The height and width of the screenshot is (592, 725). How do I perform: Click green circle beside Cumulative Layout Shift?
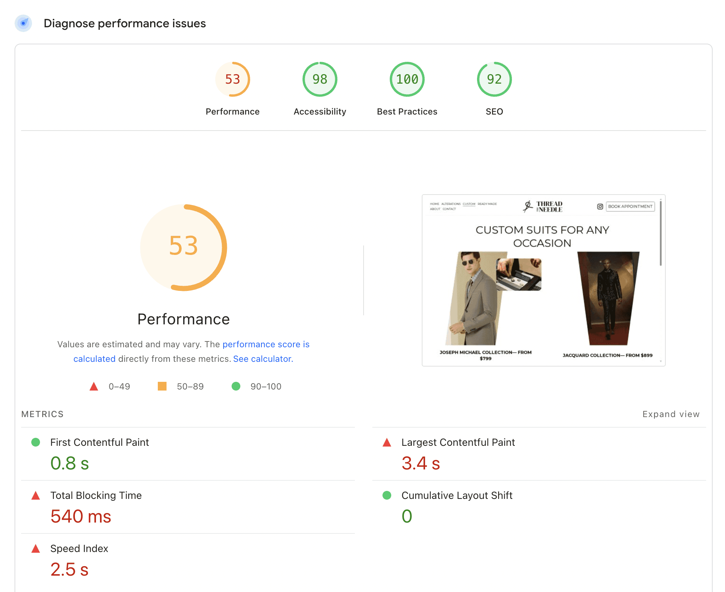tap(387, 495)
